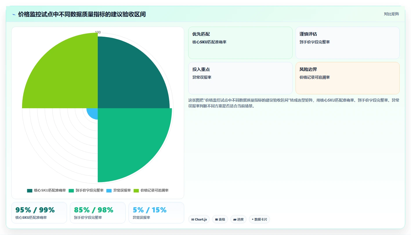Click the description paragraph starting 这张图把
Image resolution: width=411 pixels, height=235 pixels.
pyautogui.click(x=294, y=103)
